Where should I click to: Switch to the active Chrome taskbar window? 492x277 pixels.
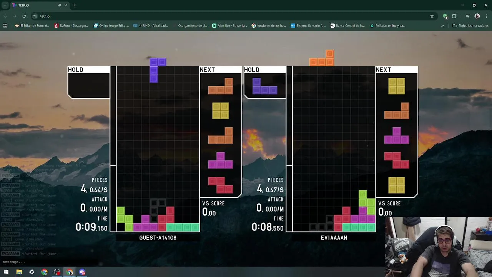pos(70,272)
